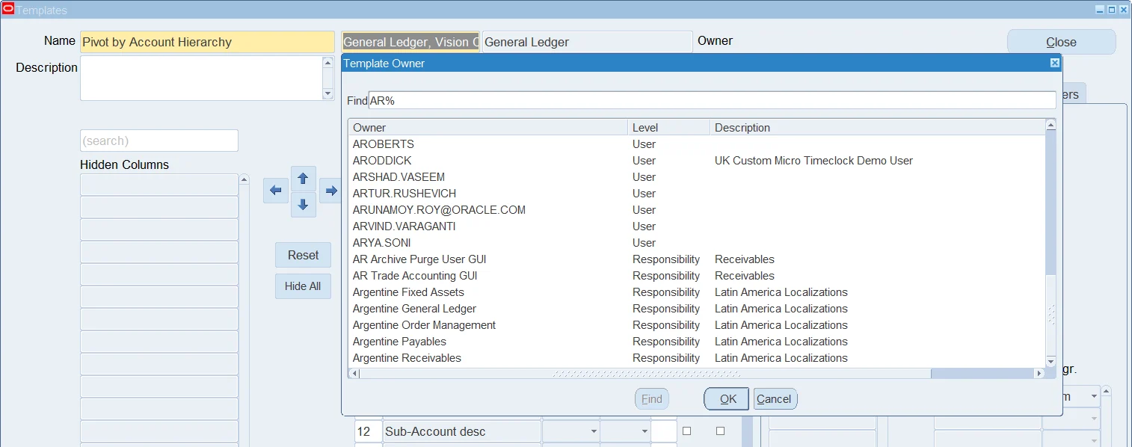The width and height of the screenshot is (1132, 447).
Task: Click 'UK Custom Micro Timeclock Demo User' description
Action: click(x=813, y=161)
